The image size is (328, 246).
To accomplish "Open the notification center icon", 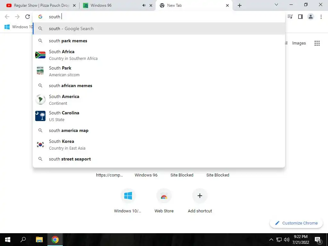I will (x=318, y=240).
